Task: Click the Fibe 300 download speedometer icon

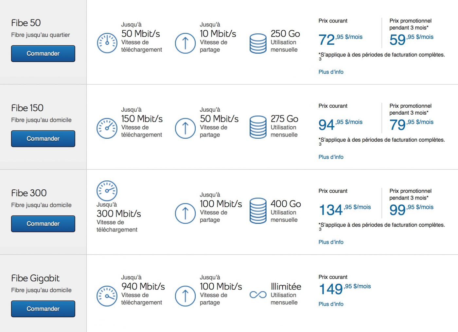Action: coord(107,191)
